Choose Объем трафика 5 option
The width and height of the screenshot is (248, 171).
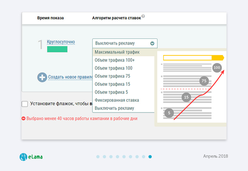(111, 92)
